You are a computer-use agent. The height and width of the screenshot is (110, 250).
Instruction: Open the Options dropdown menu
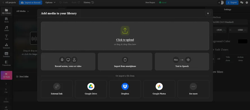click(x=50, y=3)
